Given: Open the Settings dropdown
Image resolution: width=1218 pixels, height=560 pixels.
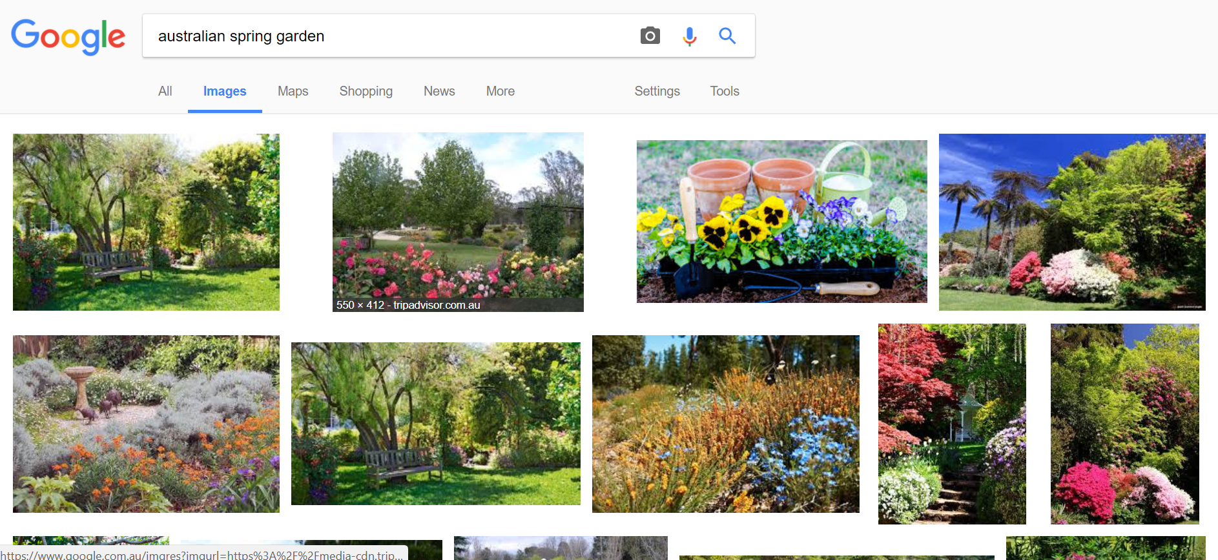Looking at the screenshot, I should pos(657,91).
